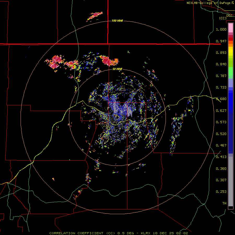Screen dimensions: 235x235
Task: Click the pink segment atop the color bar
Action: [231, 28]
